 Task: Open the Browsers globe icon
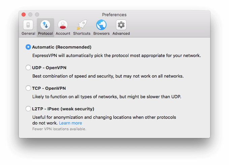[101, 25]
